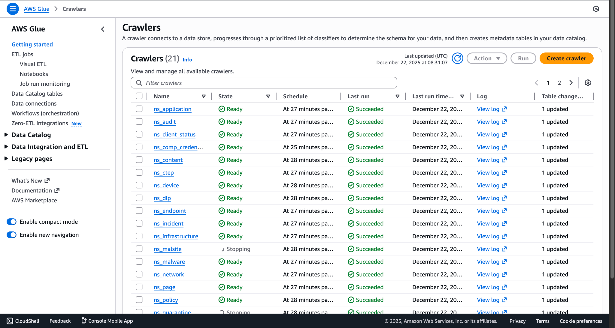The height and width of the screenshot is (328, 615).
Task: Go to next page of crawlers
Action: coord(571,83)
